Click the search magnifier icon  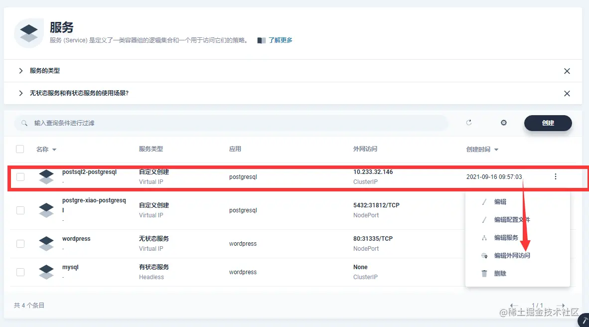click(x=24, y=123)
